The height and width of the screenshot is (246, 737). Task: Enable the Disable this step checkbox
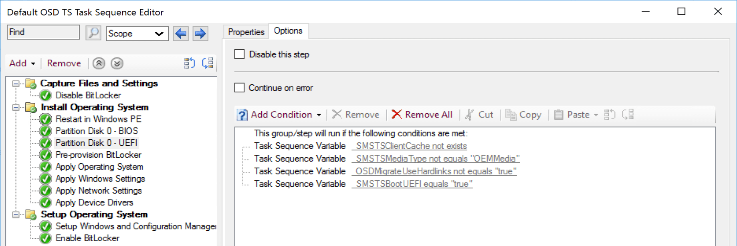(x=240, y=54)
